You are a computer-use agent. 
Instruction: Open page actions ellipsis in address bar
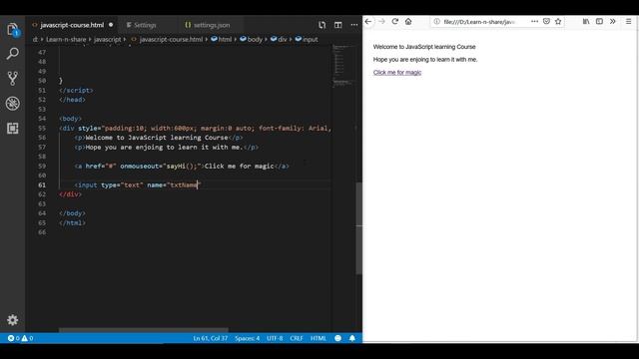[535, 22]
